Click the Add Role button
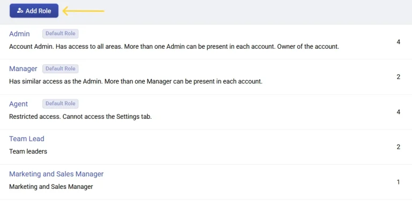Viewport: 412px width, 207px height. point(34,11)
